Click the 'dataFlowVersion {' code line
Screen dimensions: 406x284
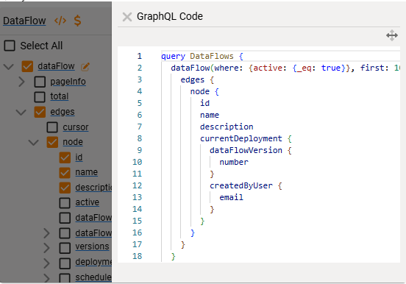(251, 151)
